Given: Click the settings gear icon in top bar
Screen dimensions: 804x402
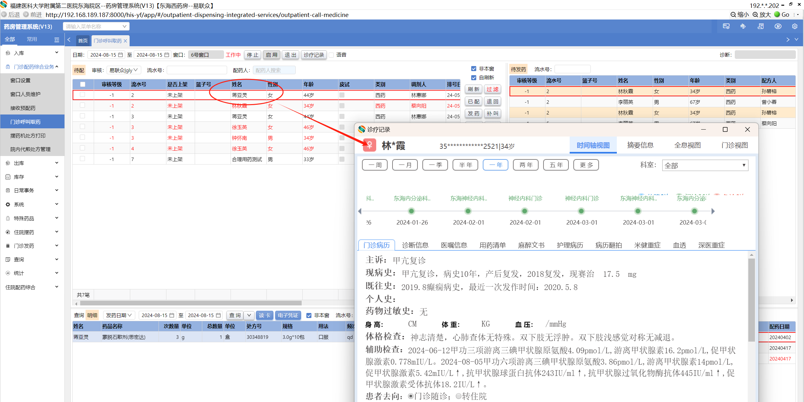Looking at the screenshot, I should (x=795, y=26).
